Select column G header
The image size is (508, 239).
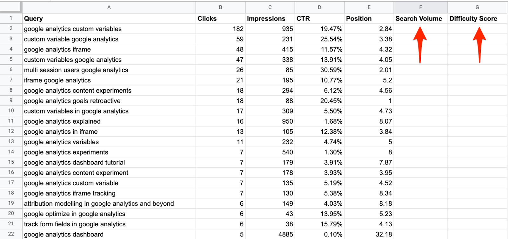tap(477, 7)
